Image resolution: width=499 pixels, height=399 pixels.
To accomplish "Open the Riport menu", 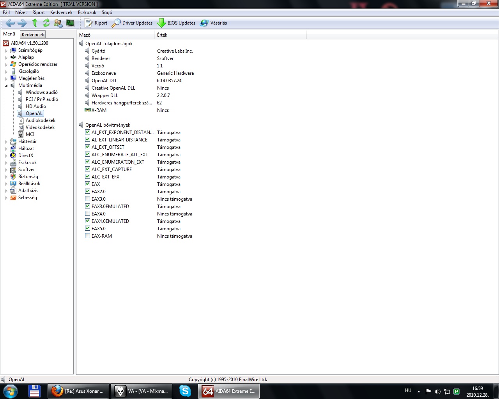I will coord(39,12).
